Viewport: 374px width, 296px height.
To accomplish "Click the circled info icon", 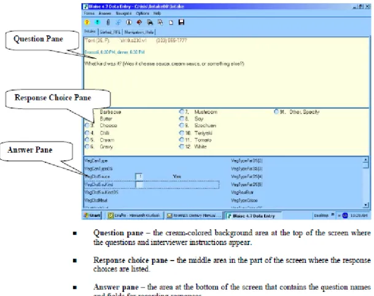I will pos(129,22).
